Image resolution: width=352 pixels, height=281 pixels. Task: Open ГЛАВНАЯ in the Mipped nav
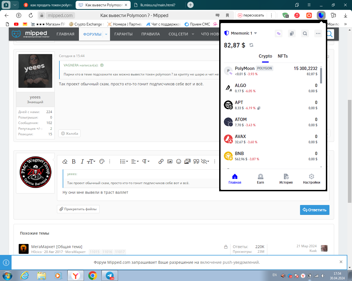click(x=65, y=34)
